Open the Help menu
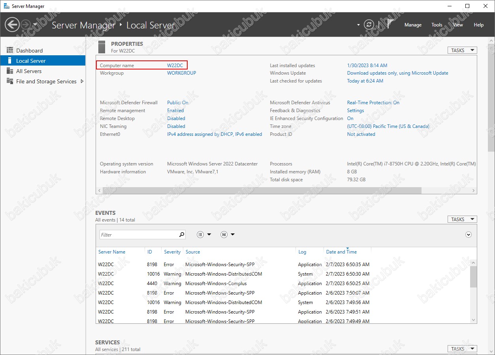The image size is (495, 355). coord(479,25)
